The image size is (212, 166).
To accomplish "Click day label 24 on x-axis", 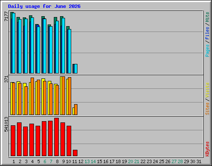I will point(155,161).
